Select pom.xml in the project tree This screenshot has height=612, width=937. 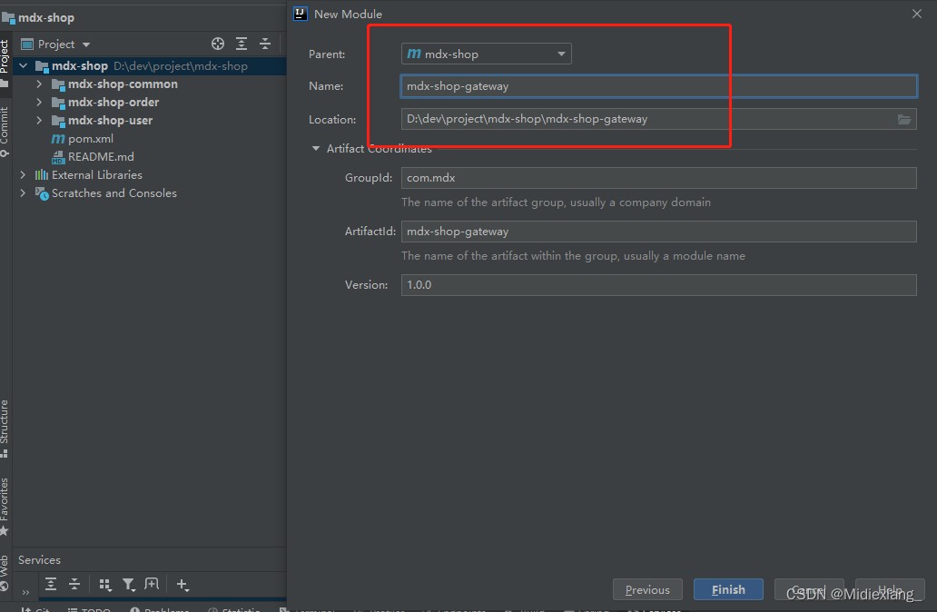(x=91, y=139)
